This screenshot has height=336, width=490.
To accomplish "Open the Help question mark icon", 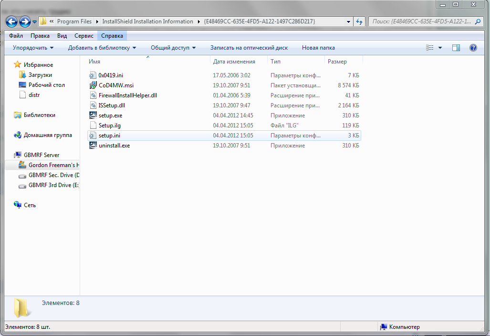I will point(473,48).
